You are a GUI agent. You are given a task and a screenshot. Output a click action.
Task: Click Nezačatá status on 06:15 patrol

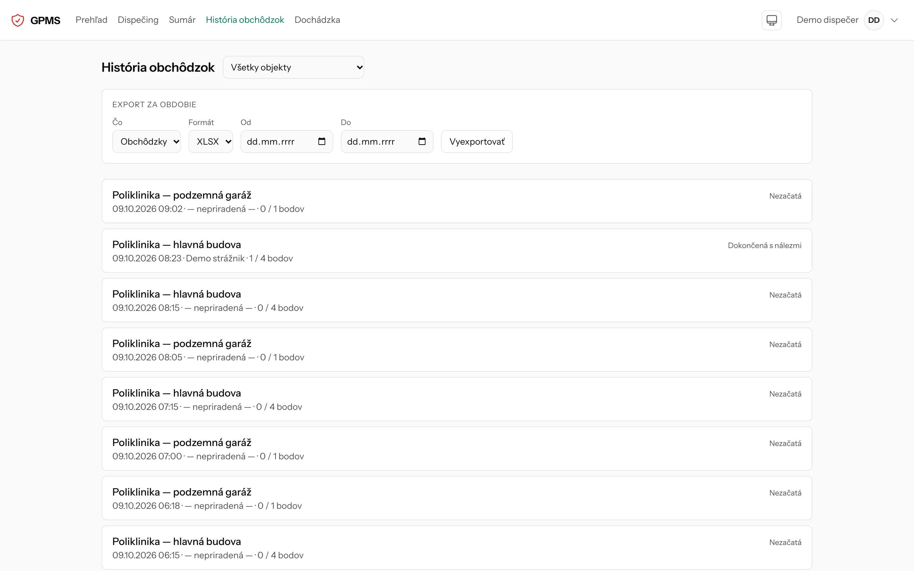pyautogui.click(x=785, y=542)
